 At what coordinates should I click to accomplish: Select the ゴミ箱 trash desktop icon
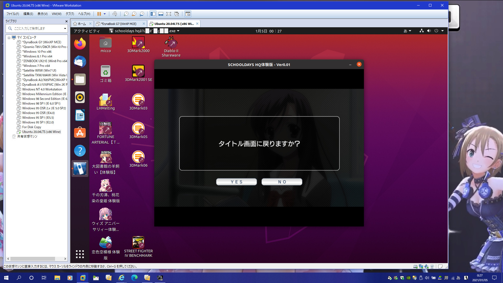106,74
